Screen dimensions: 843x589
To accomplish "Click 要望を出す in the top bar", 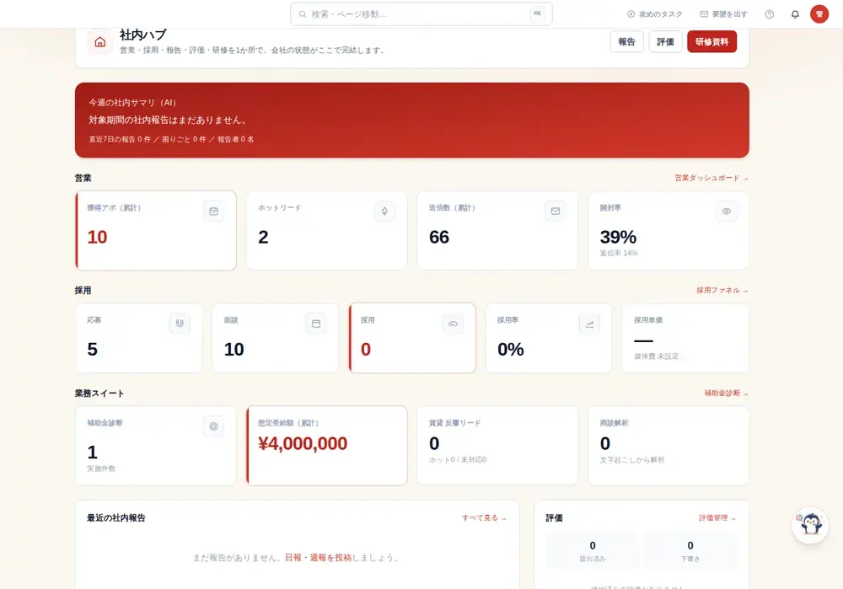I will [x=723, y=14].
